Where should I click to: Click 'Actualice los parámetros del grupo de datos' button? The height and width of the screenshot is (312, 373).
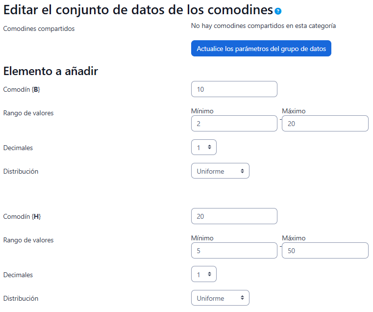click(261, 49)
